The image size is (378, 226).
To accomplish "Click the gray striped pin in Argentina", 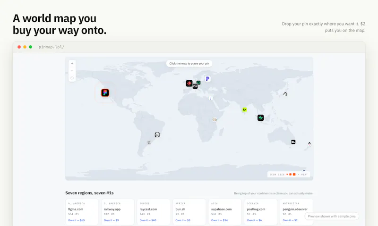I will click(x=149, y=142).
